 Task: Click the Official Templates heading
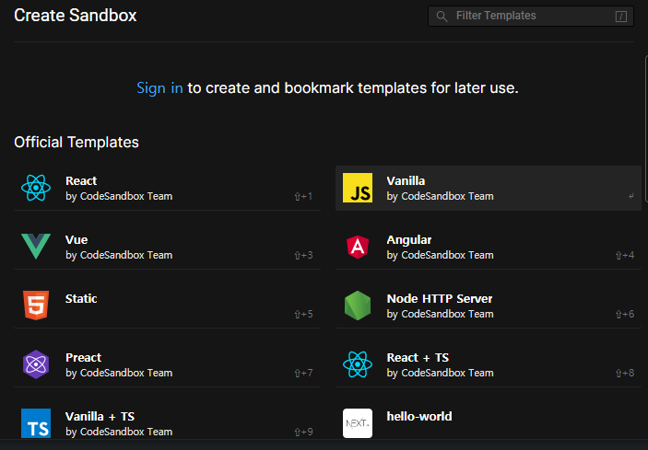[77, 143]
